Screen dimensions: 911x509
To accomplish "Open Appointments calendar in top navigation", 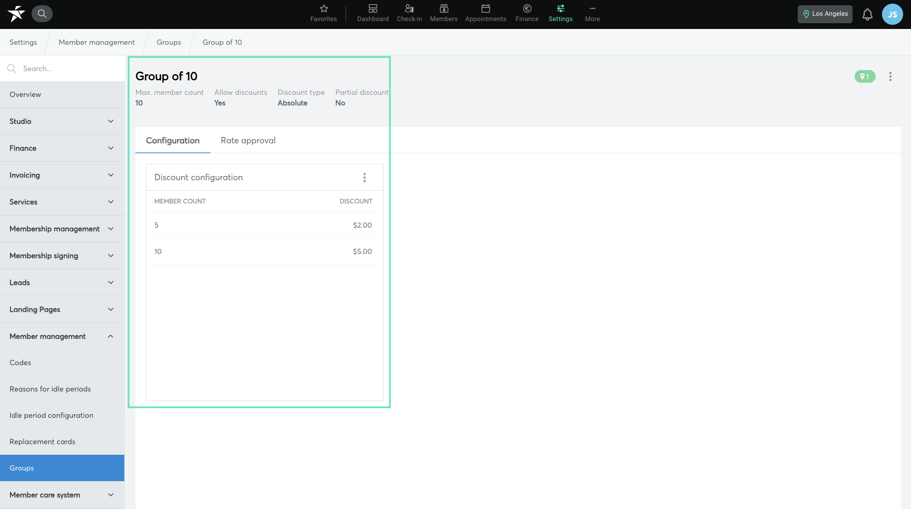I will point(486,14).
